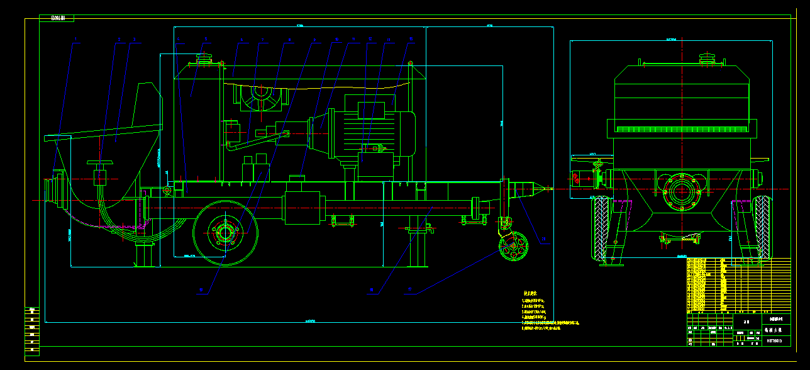Select the HBT60 drawing number in title block
The height and width of the screenshot is (370, 810).
(x=774, y=340)
